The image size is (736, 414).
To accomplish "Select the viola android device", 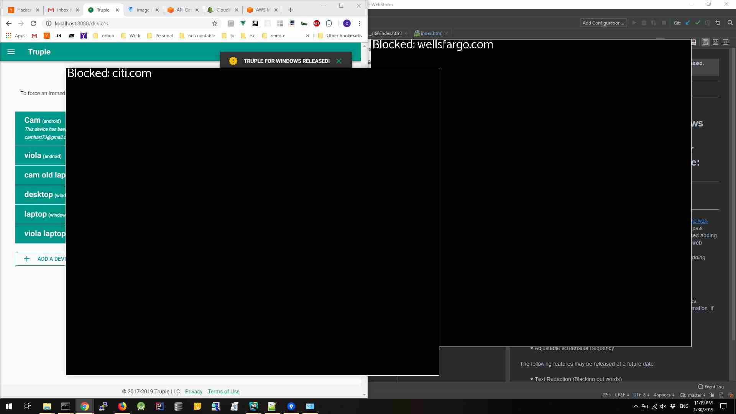I will 41,155.
